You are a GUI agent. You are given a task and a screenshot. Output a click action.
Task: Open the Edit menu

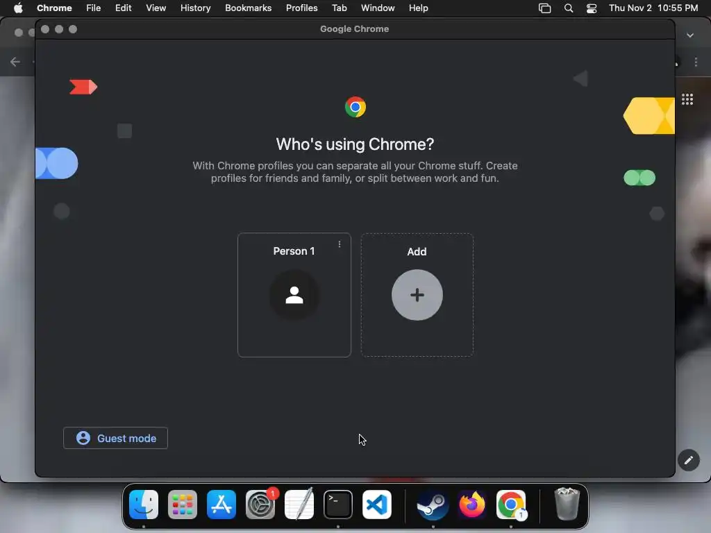[124, 8]
